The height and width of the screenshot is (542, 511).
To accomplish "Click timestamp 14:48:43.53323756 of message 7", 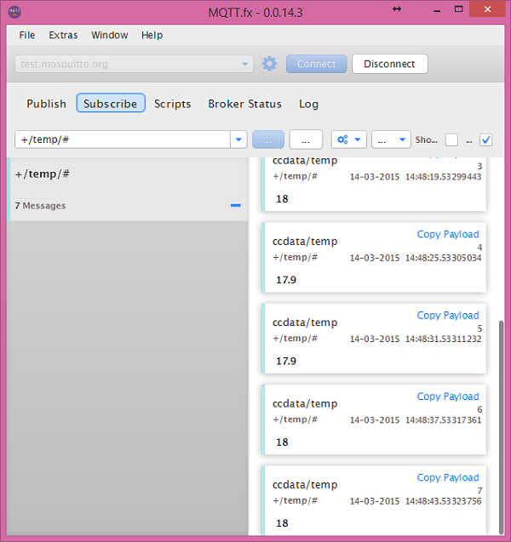I will pyautogui.click(x=443, y=501).
